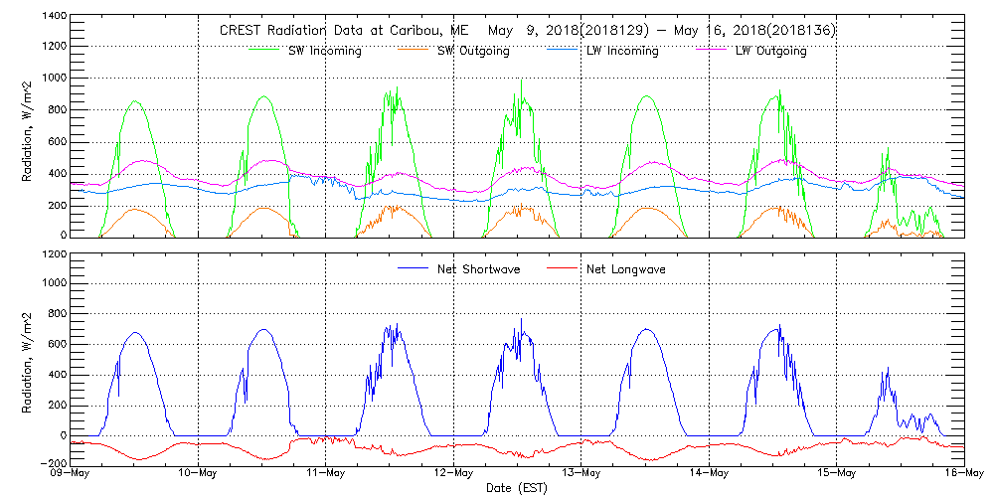Screen dimensions: 994x497
Task: Click the -200 tick on the bottom plot
Action: pos(53,463)
